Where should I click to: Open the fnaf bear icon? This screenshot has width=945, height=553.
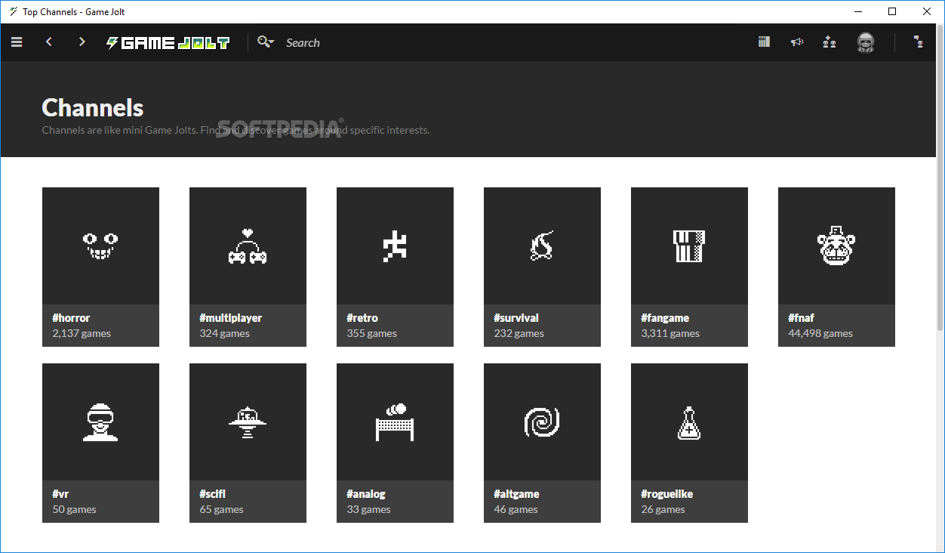pos(836,246)
